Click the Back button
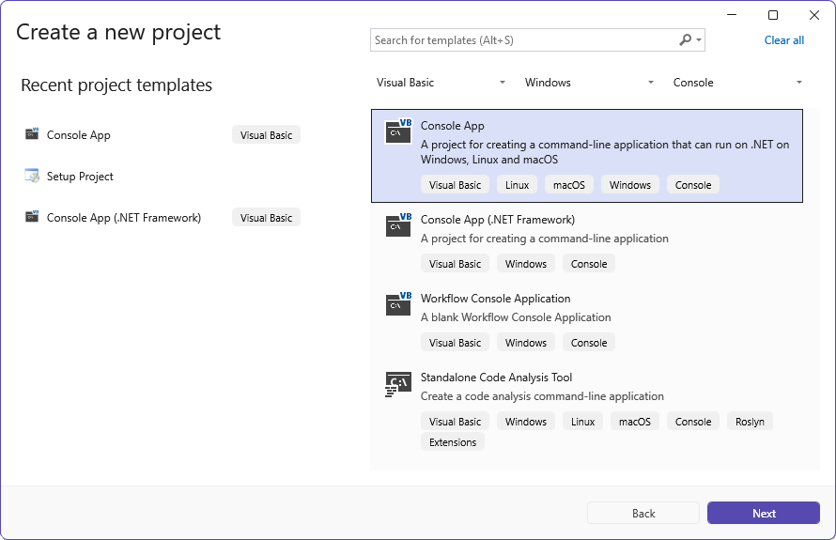Viewport: 836px width, 540px height. pos(643,513)
